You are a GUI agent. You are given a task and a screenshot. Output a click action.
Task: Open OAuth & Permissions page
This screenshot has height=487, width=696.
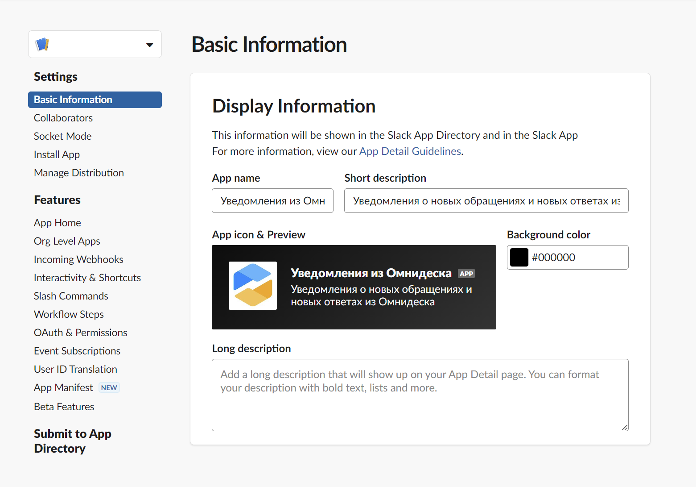81,333
